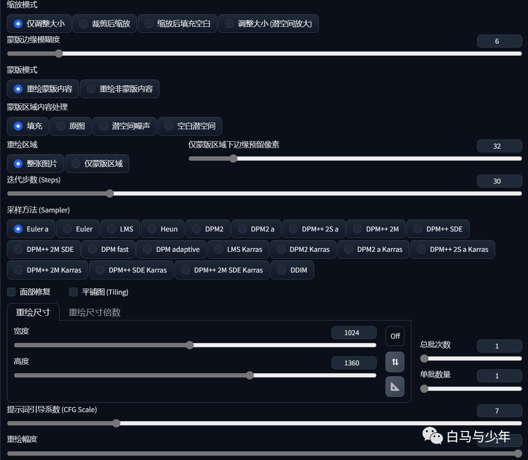
Task: Select the DPM++ 2M Karras sampler
Action: (x=48, y=270)
